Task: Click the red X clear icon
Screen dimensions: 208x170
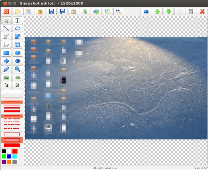Action: coord(202,12)
